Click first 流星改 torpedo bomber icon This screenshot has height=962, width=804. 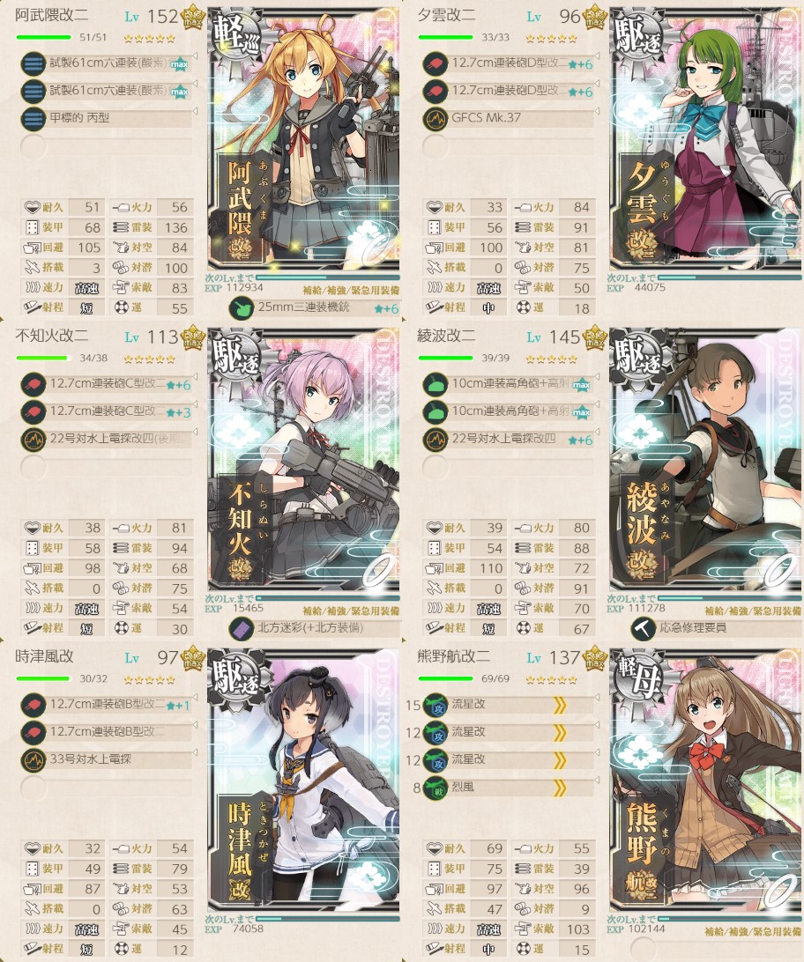click(x=435, y=705)
